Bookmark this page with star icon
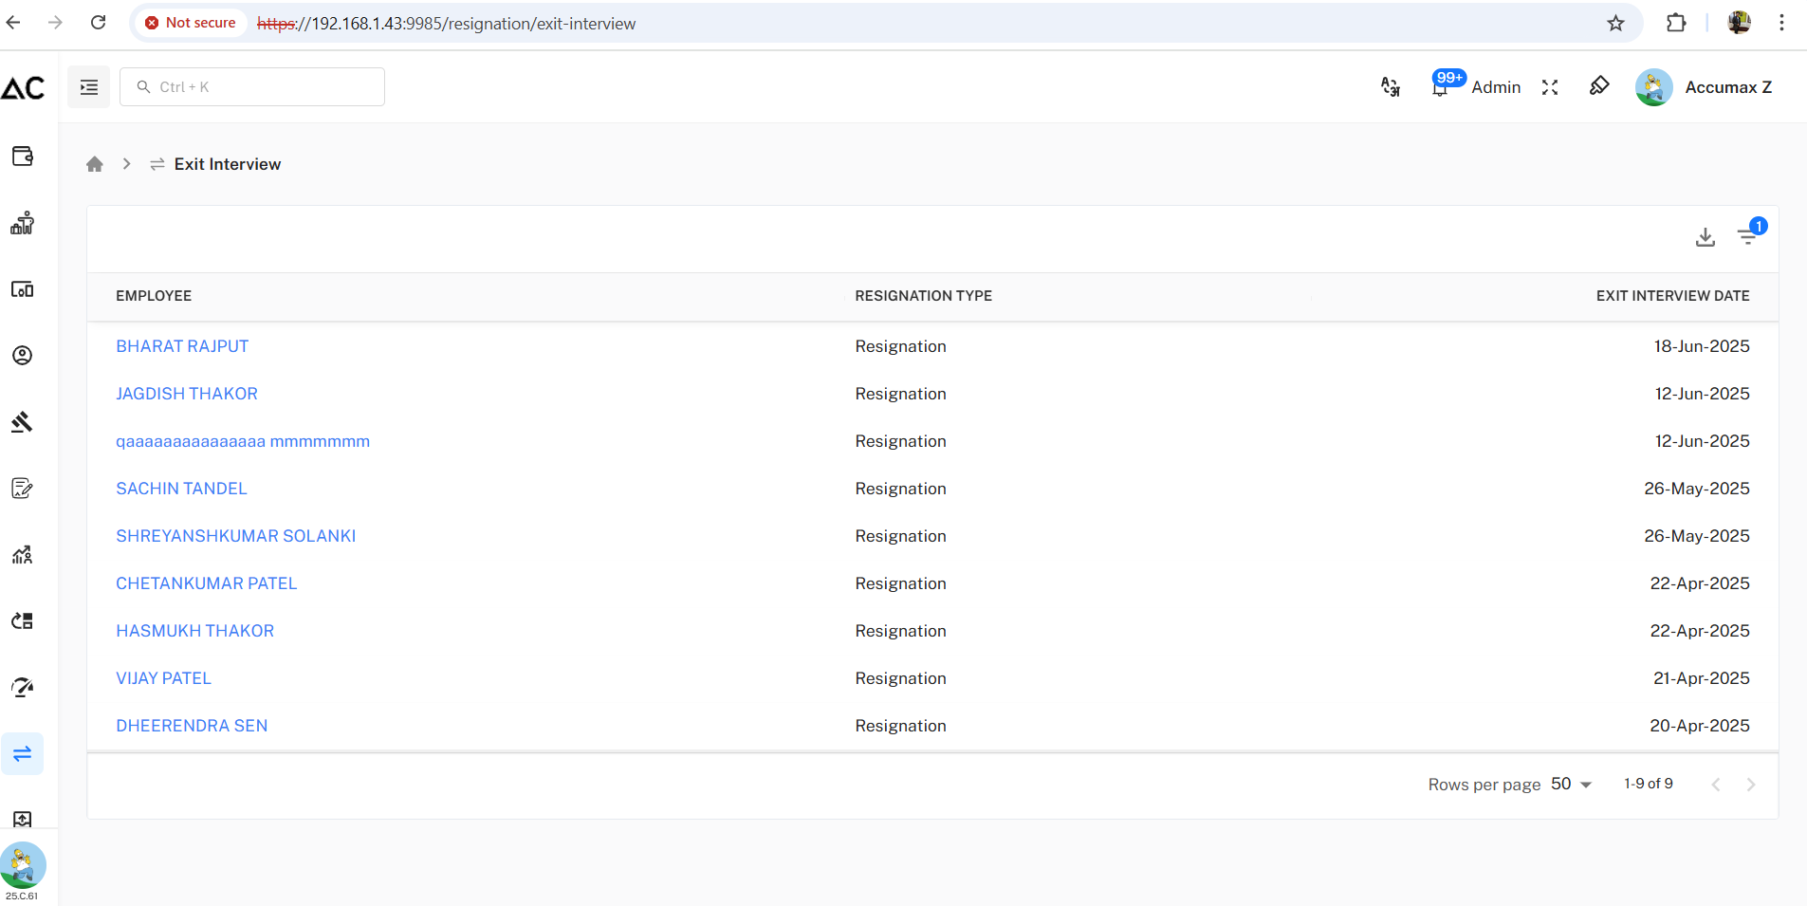The height and width of the screenshot is (906, 1807). [x=1615, y=24]
